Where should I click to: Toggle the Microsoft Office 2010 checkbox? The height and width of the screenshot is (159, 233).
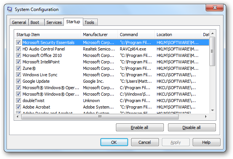[18, 55]
